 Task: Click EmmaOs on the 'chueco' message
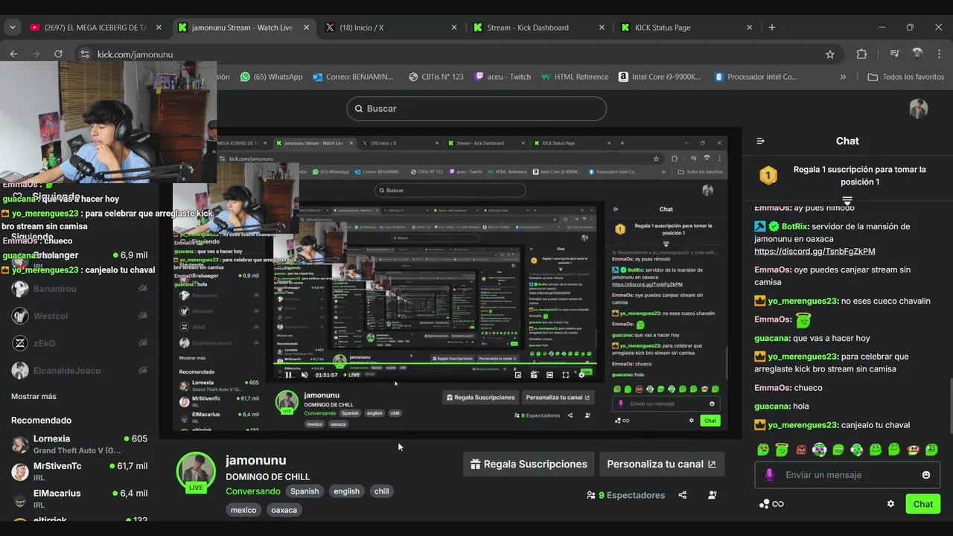pyautogui.click(x=772, y=388)
